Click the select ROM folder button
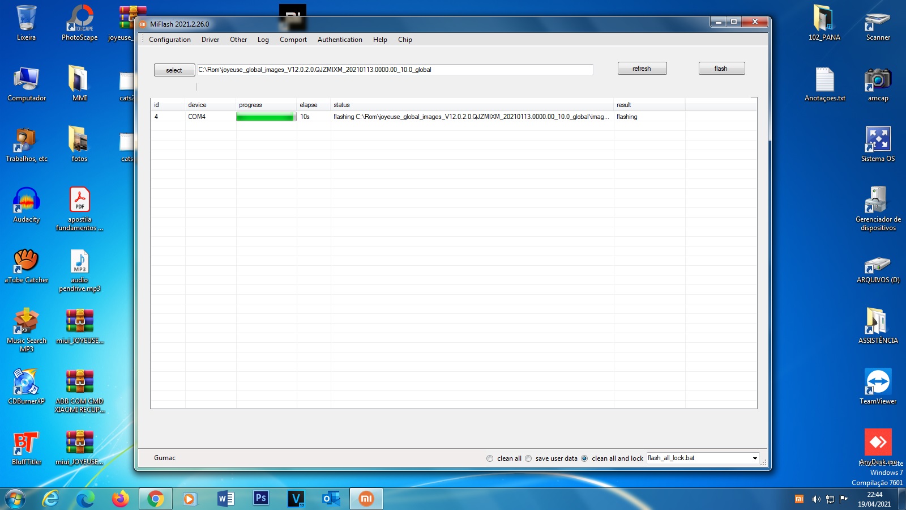 click(174, 70)
